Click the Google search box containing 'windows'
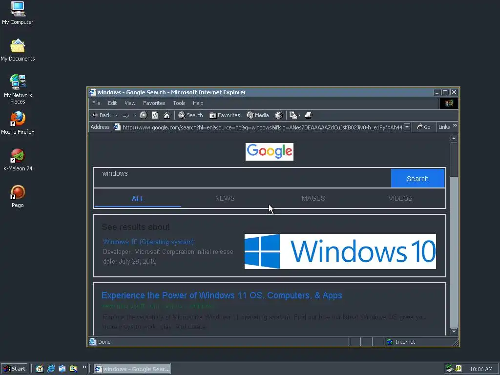Screen dimensions: 500x375 coord(242,178)
